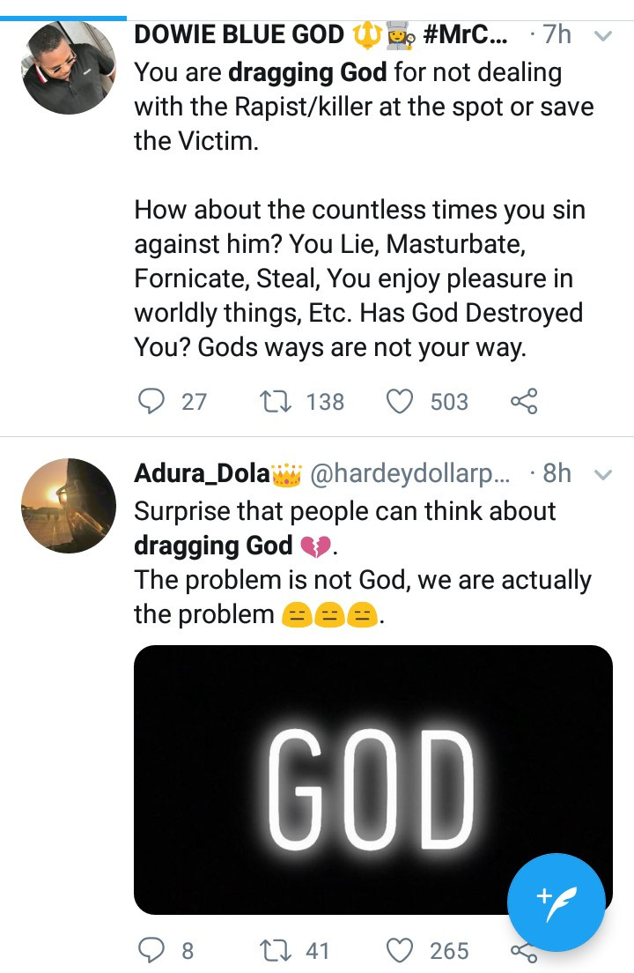The width and height of the screenshot is (634, 973).
Task: Like the tweet with 265 likes
Action: pyautogui.click(x=401, y=951)
